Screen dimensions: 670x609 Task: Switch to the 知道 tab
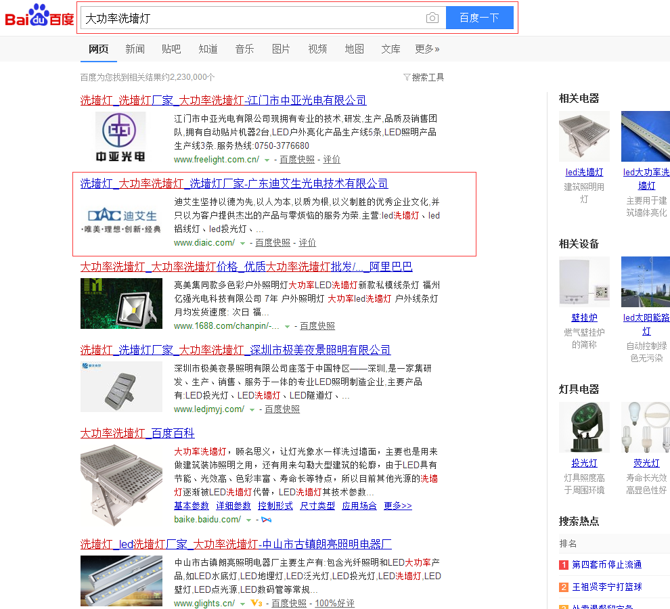click(x=208, y=49)
